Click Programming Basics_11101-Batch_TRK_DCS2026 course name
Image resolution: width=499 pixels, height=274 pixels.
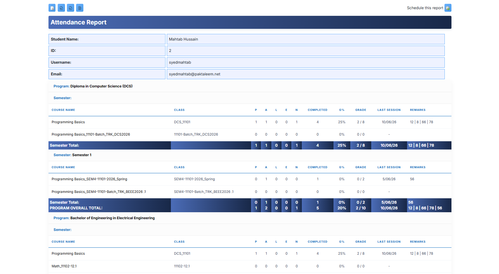(x=91, y=134)
